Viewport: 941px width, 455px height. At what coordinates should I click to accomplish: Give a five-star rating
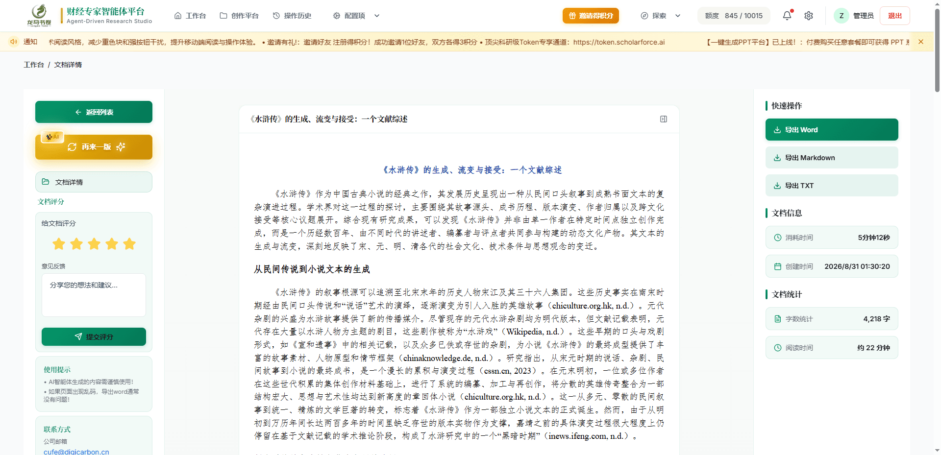coord(129,244)
